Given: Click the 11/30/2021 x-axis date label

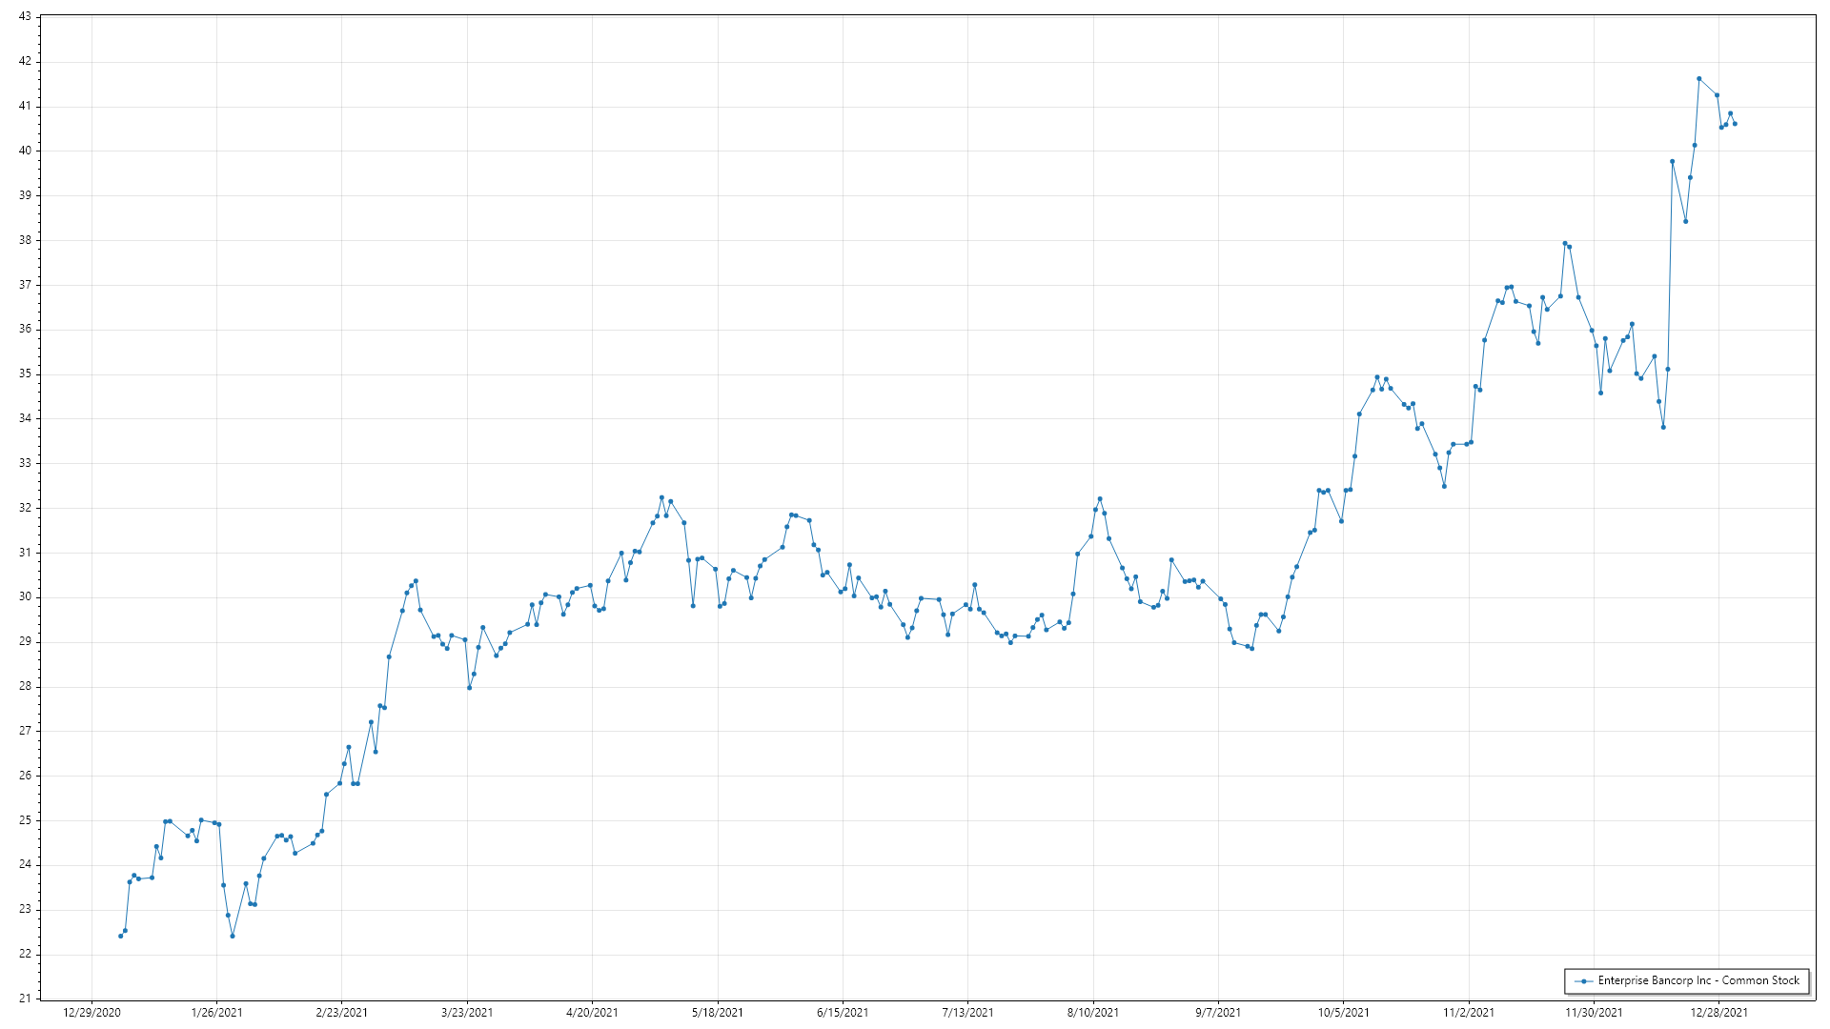Looking at the screenshot, I should click(x=1594, y=1013).
